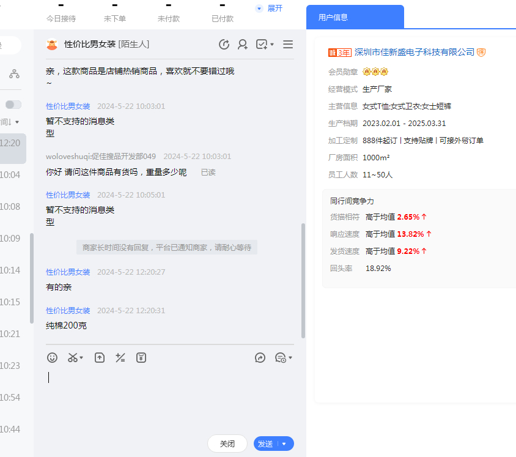
Task: Expand the scissors screenshot options arrow
Action: click(82, 358)
